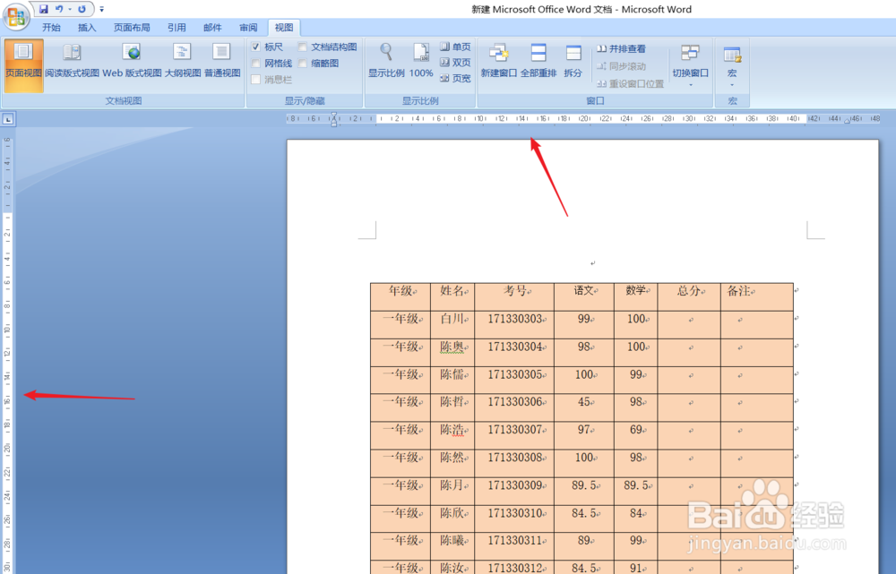The width and height of the screenshot is (896, 574).
Task: Choose 单页 page display
Action: click(x=455, y=47)
